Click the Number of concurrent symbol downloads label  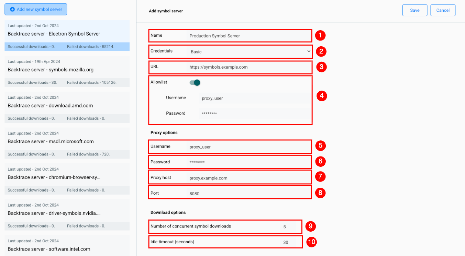pos(191,226)
